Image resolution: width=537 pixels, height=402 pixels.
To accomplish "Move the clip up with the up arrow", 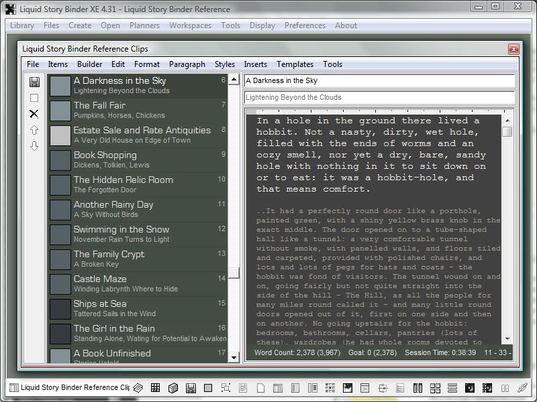I will click(34, 130).
